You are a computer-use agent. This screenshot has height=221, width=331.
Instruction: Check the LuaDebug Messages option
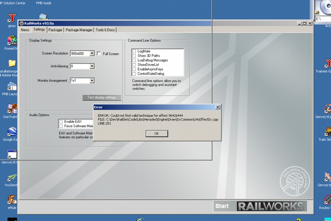coord(134,60)
